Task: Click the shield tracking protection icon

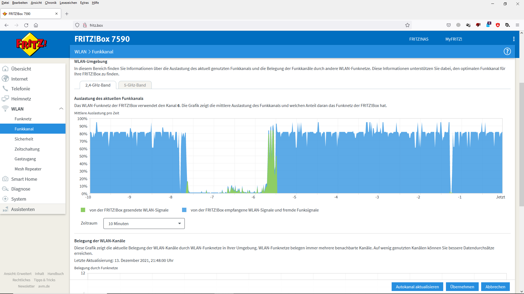Action: coord(77,25)
